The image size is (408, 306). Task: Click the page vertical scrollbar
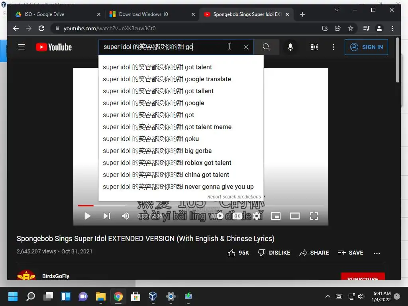(x=397, y=60)
